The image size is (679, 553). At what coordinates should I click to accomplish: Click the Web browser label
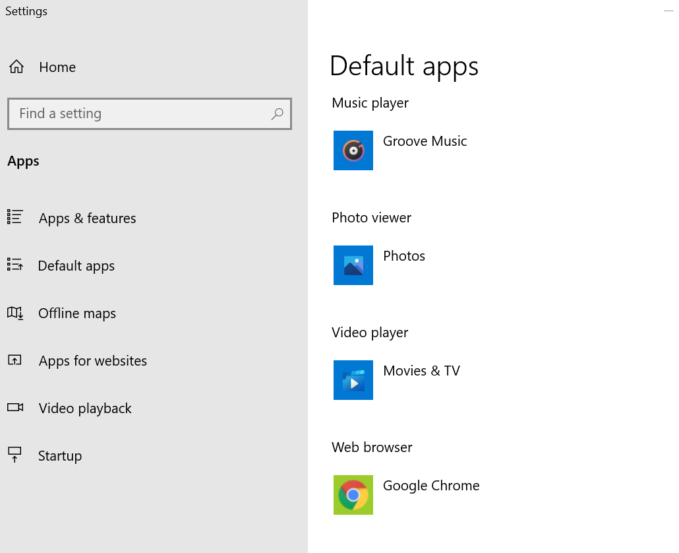point(372,447)
